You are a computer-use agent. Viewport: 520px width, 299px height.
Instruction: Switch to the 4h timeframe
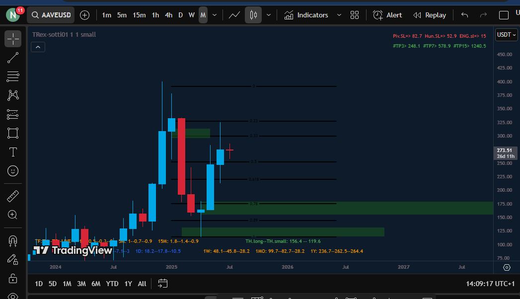pos(169,15)
